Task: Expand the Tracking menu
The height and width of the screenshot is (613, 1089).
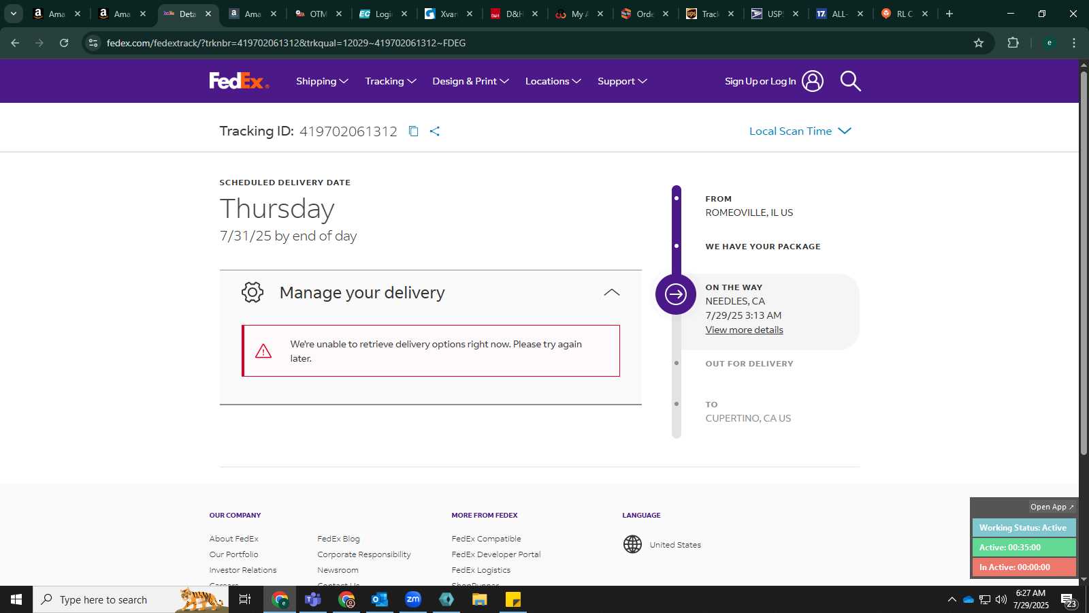Action: 391,81
